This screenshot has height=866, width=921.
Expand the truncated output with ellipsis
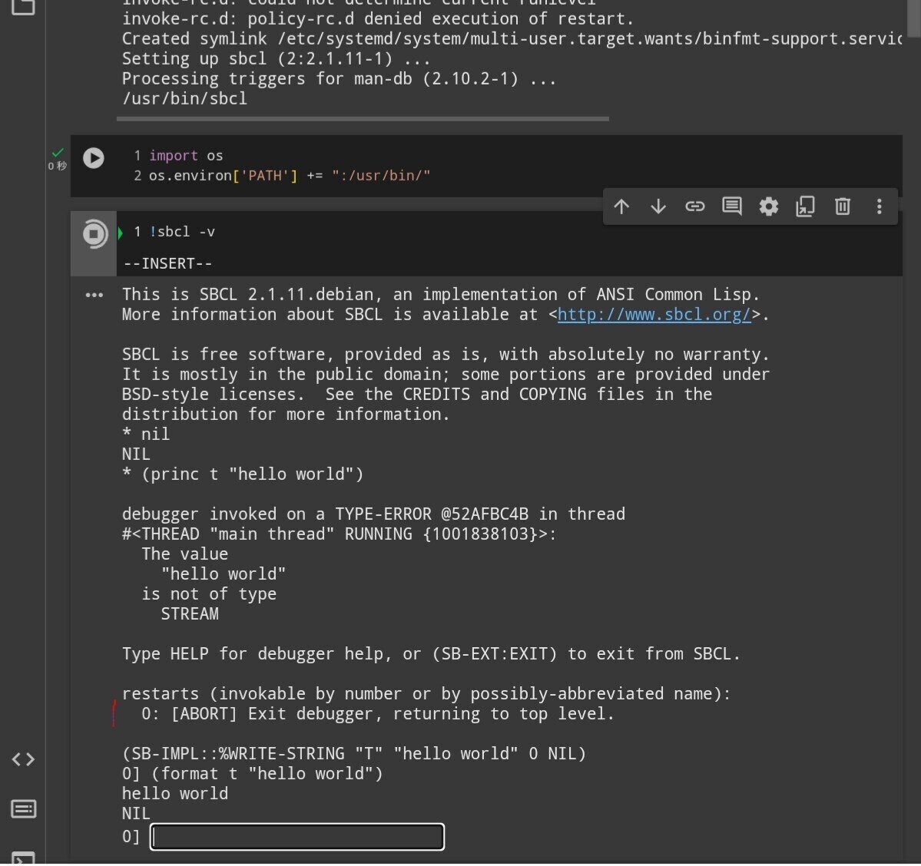pos(93,295)
